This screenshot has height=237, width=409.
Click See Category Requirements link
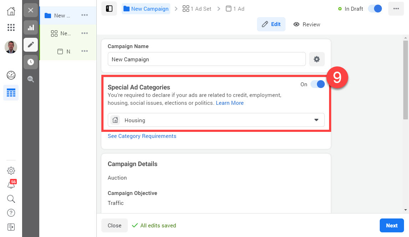142,136
